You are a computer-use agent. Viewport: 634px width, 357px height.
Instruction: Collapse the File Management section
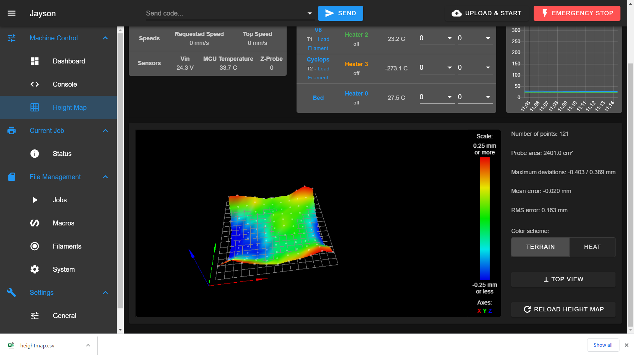click(105, 177)
